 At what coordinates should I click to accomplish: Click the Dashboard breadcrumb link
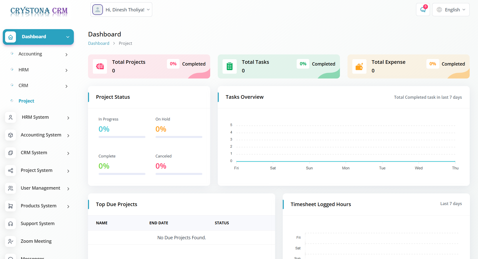pos(99,43)
